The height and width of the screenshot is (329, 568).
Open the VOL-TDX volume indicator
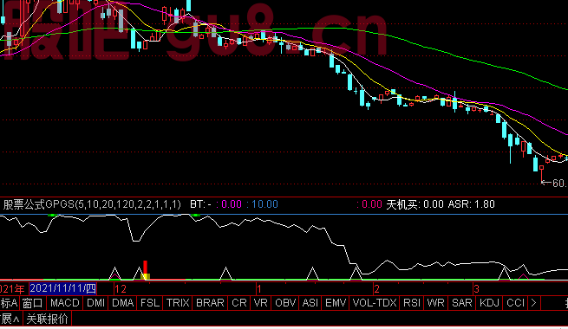coord(375,303)
